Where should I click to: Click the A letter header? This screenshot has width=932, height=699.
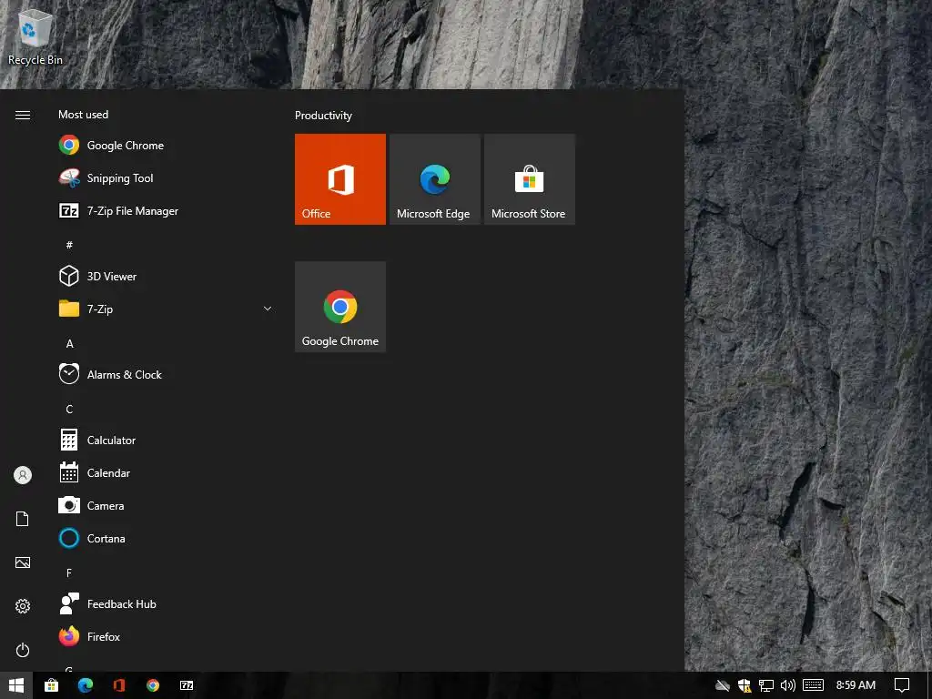tap(69, 343)
